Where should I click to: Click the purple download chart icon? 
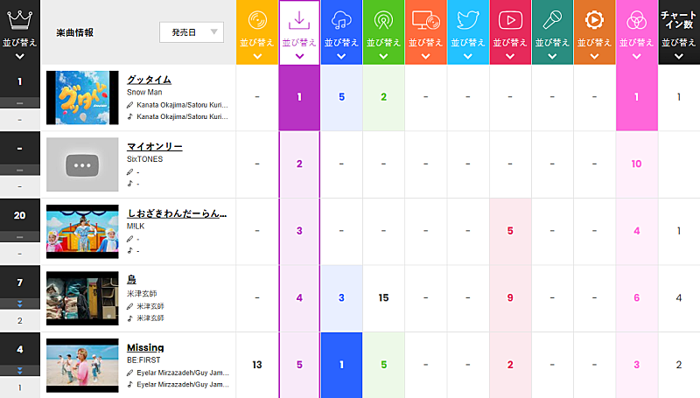[299, 20]
